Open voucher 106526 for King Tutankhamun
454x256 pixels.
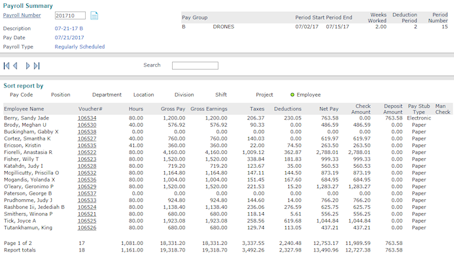tap(87, 228)
